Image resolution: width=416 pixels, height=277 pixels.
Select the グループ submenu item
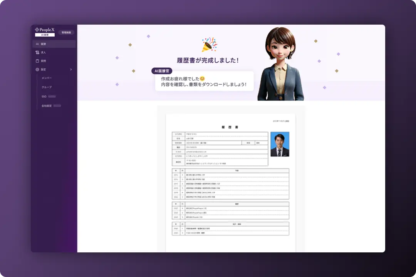click(x=46, y=87)
